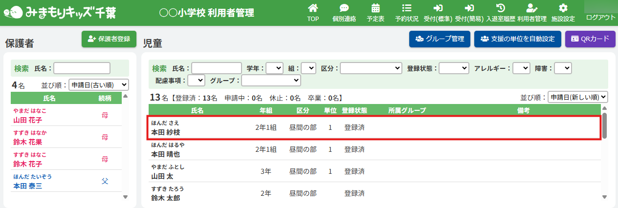Click the 保護者登録 button

(109, 39)
